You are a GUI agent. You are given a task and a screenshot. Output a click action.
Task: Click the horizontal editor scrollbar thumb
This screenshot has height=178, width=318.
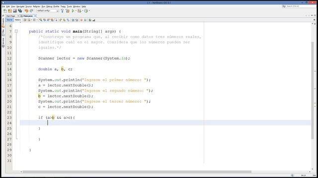[x=137, y=172]
